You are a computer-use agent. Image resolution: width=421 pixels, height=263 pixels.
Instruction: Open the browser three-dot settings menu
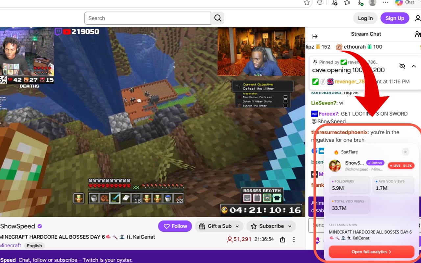[385, 3]
